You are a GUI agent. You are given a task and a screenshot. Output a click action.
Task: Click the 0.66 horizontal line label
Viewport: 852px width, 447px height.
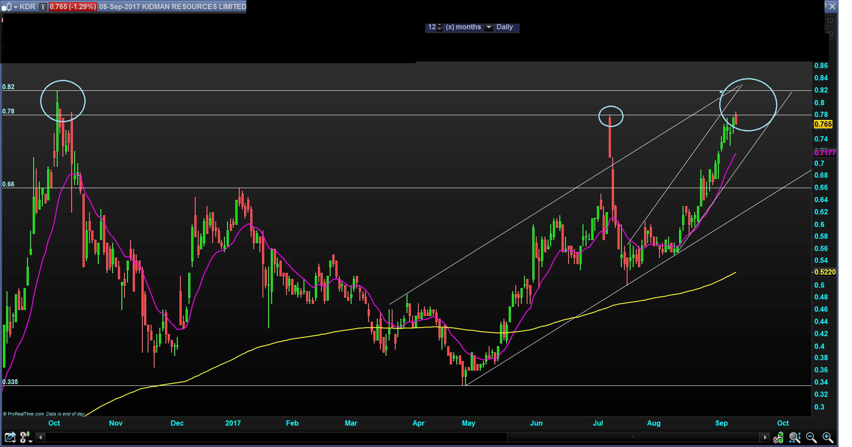click(x=8, y=184)
